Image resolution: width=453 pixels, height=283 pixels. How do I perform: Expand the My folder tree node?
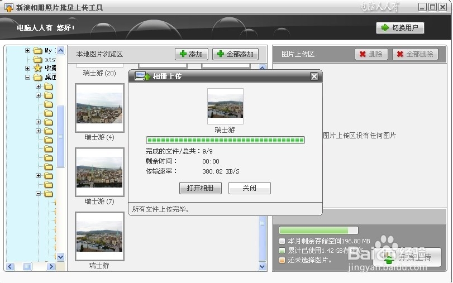27,51
